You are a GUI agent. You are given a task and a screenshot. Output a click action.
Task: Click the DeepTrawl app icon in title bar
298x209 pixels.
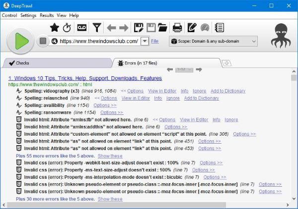tap(6, 5)
